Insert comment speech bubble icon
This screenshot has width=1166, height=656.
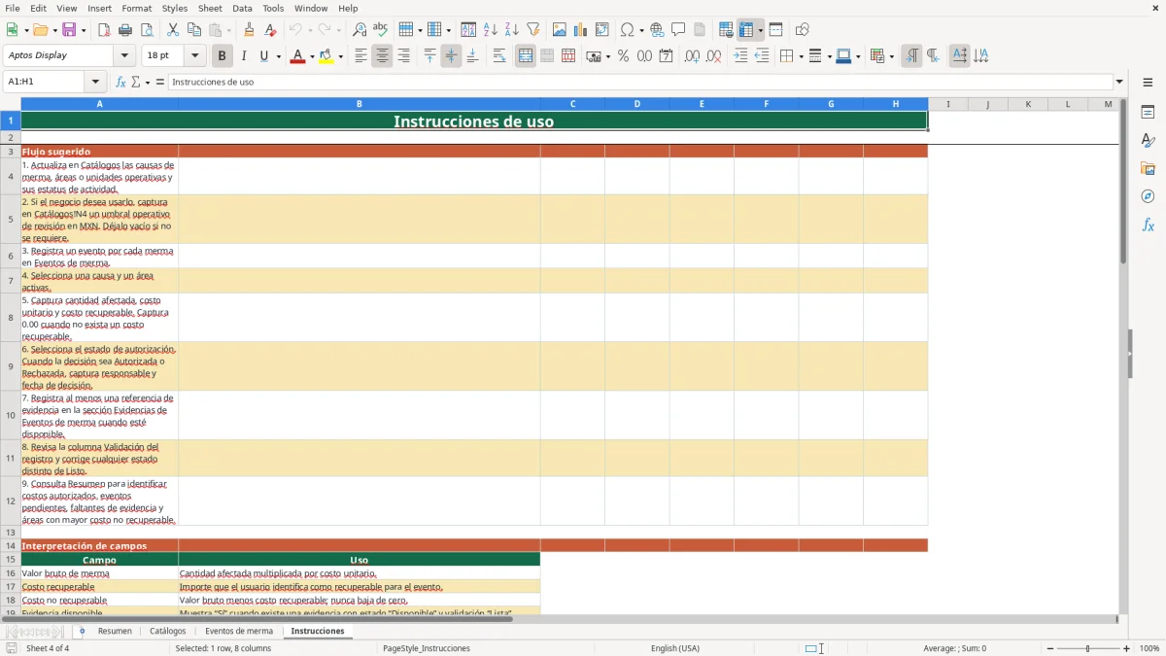click(678, 30)
